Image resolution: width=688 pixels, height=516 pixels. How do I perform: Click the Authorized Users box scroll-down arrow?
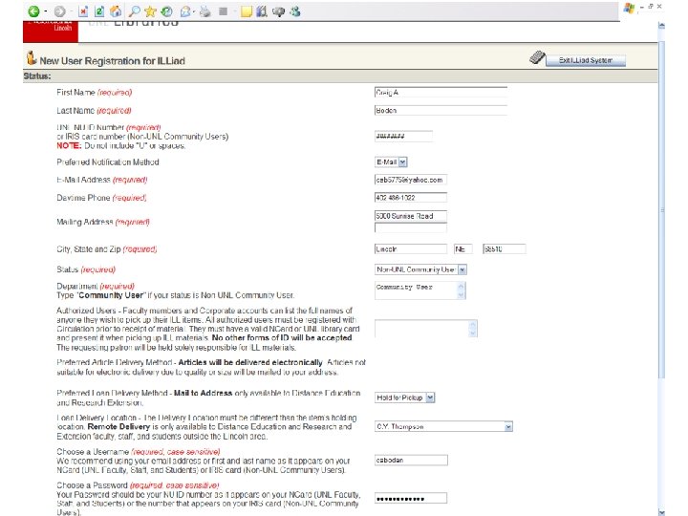[x=473, y=333]
